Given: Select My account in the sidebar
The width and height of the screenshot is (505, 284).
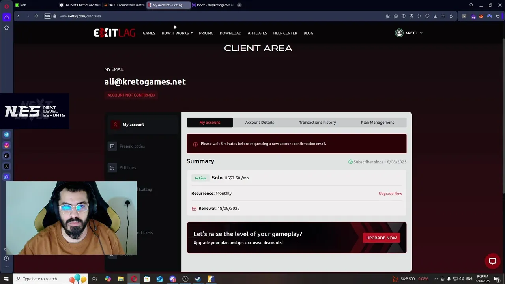Looking at the screenshot, I should (x=142, y=125).
